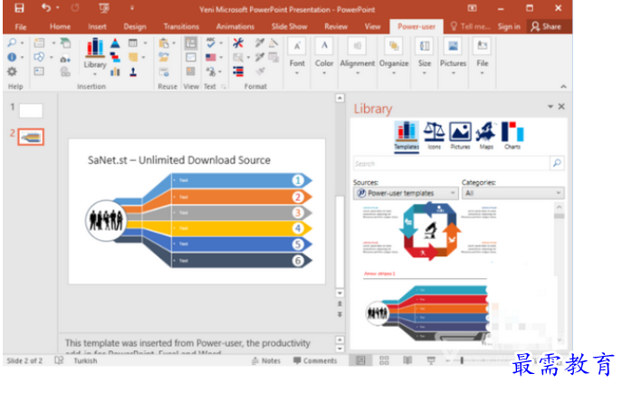This screenshot has width=622, height=393.
Task: Switch to Reading view in the status bar
Action: [407, 360]
